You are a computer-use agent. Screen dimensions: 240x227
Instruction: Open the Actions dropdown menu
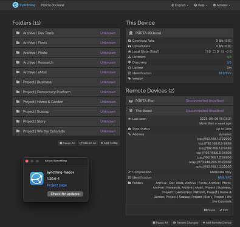222,5
